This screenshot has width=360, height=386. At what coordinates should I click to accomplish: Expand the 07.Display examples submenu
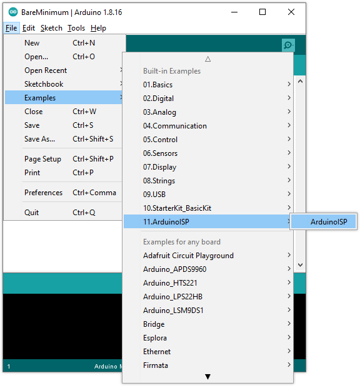pyautogui.click(x=207, y=167)
